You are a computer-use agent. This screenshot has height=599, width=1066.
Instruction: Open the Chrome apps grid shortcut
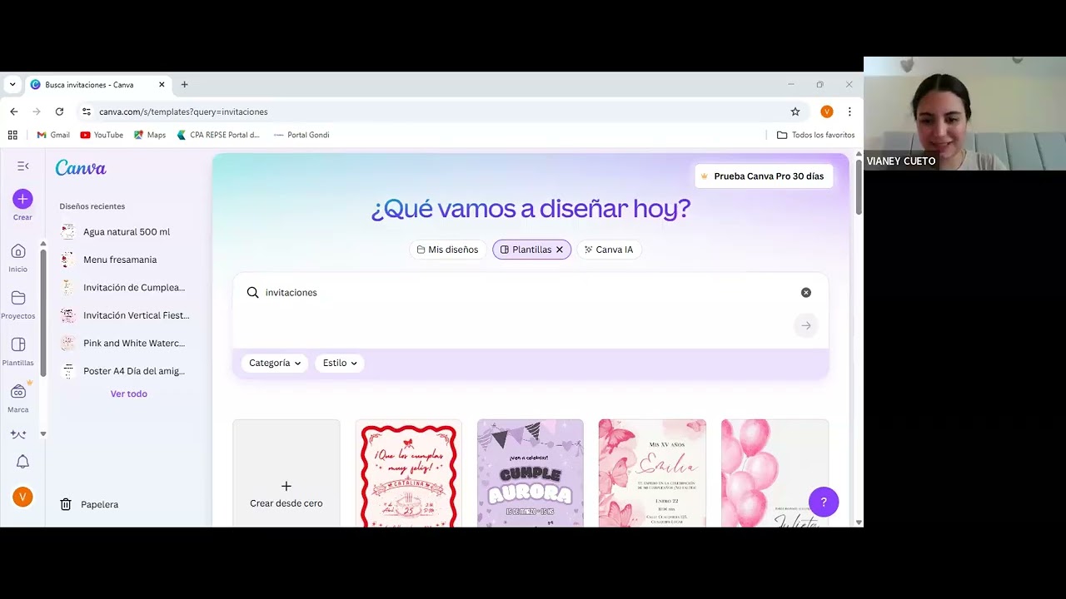[x=12, y=135]
